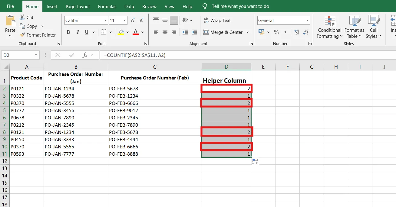Center text horizontally in cells
This screenshot has width=396, height=207.
click(165, 32)
